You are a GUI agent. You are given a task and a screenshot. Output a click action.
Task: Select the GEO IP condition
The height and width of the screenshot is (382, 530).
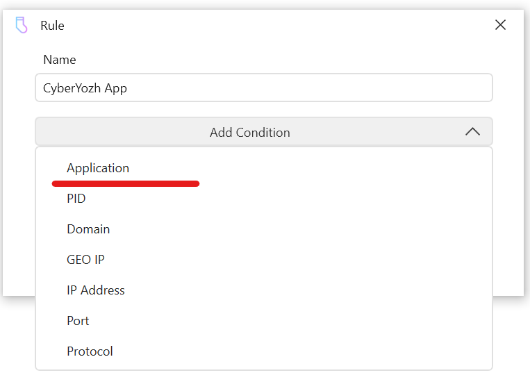coord(85,260)
